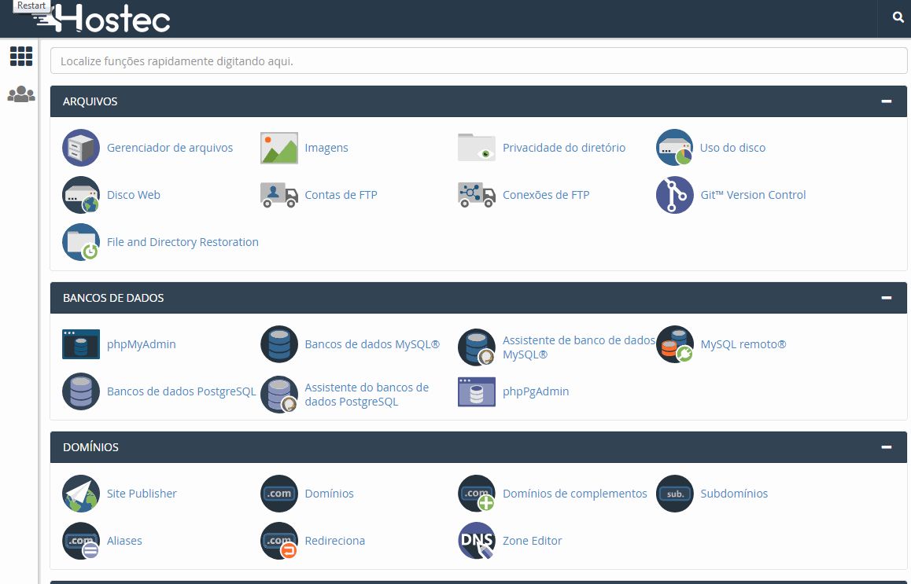Screen dimensions: 911x584
Task: Click the Contas de FTP truck icon
Action: (x=278, y=195)
